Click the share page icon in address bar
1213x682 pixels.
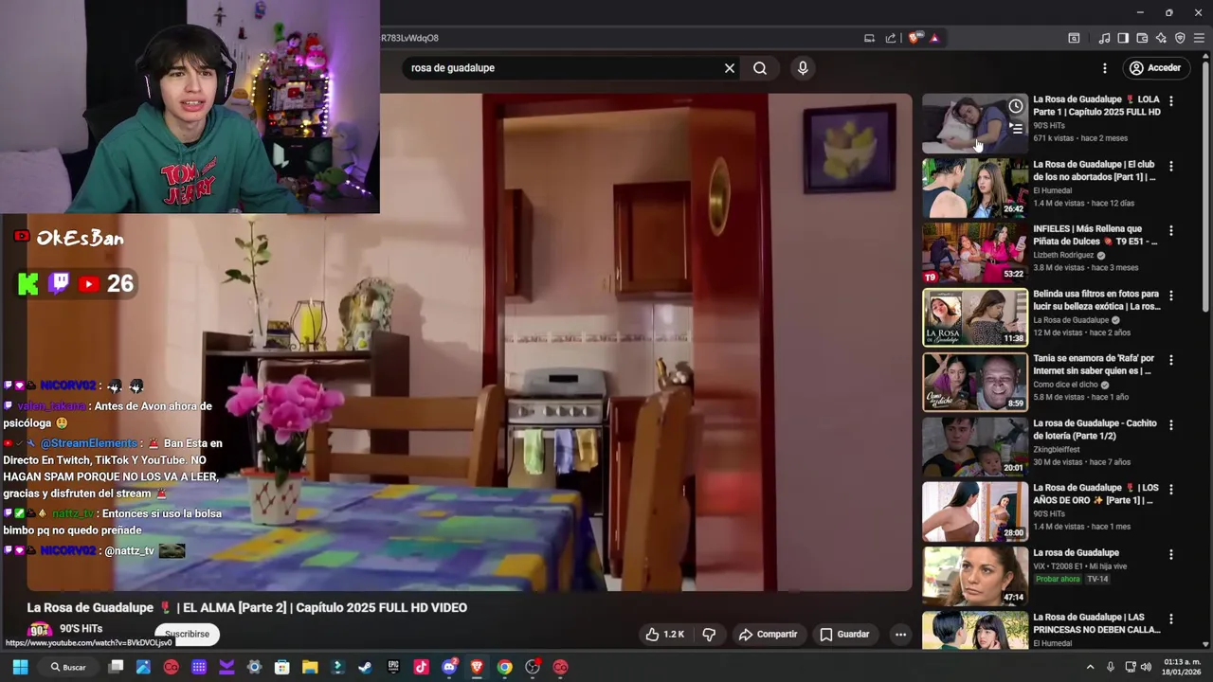[891, 38]
